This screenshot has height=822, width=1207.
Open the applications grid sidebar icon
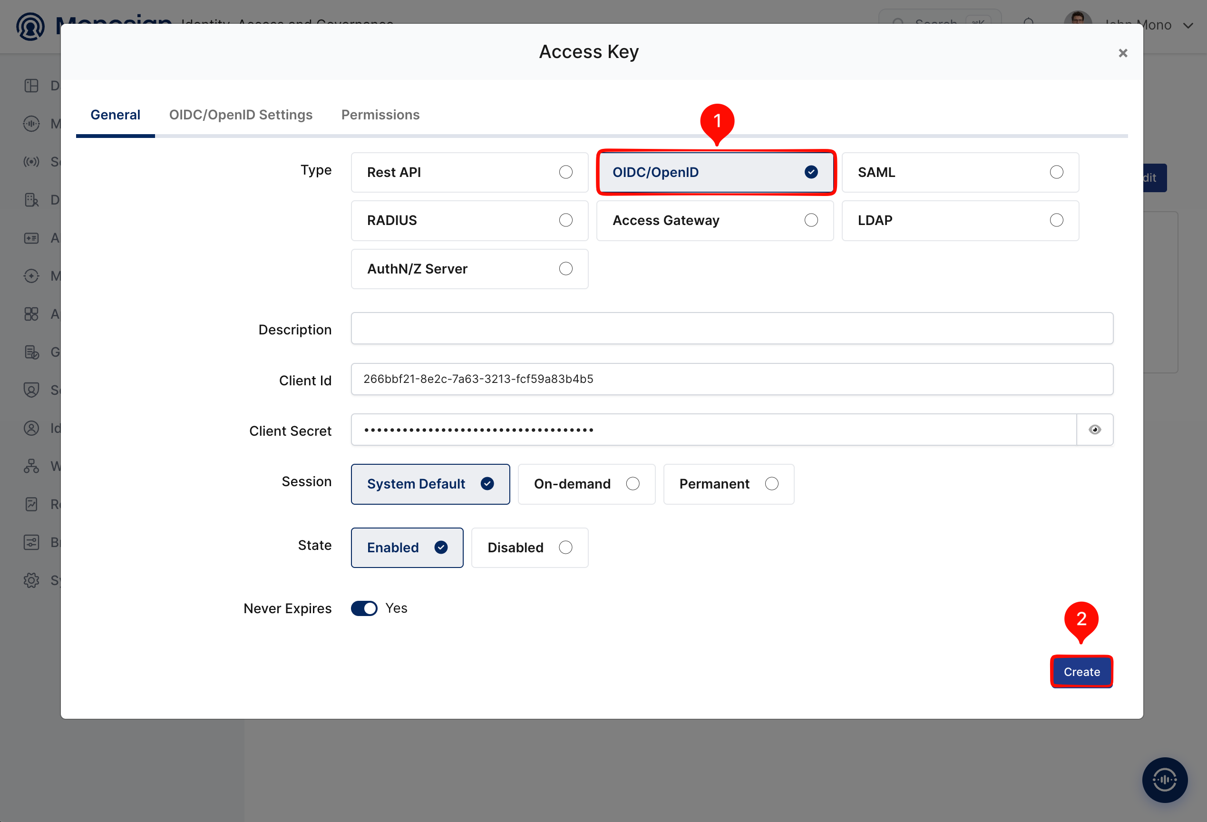tap(32, 314)
